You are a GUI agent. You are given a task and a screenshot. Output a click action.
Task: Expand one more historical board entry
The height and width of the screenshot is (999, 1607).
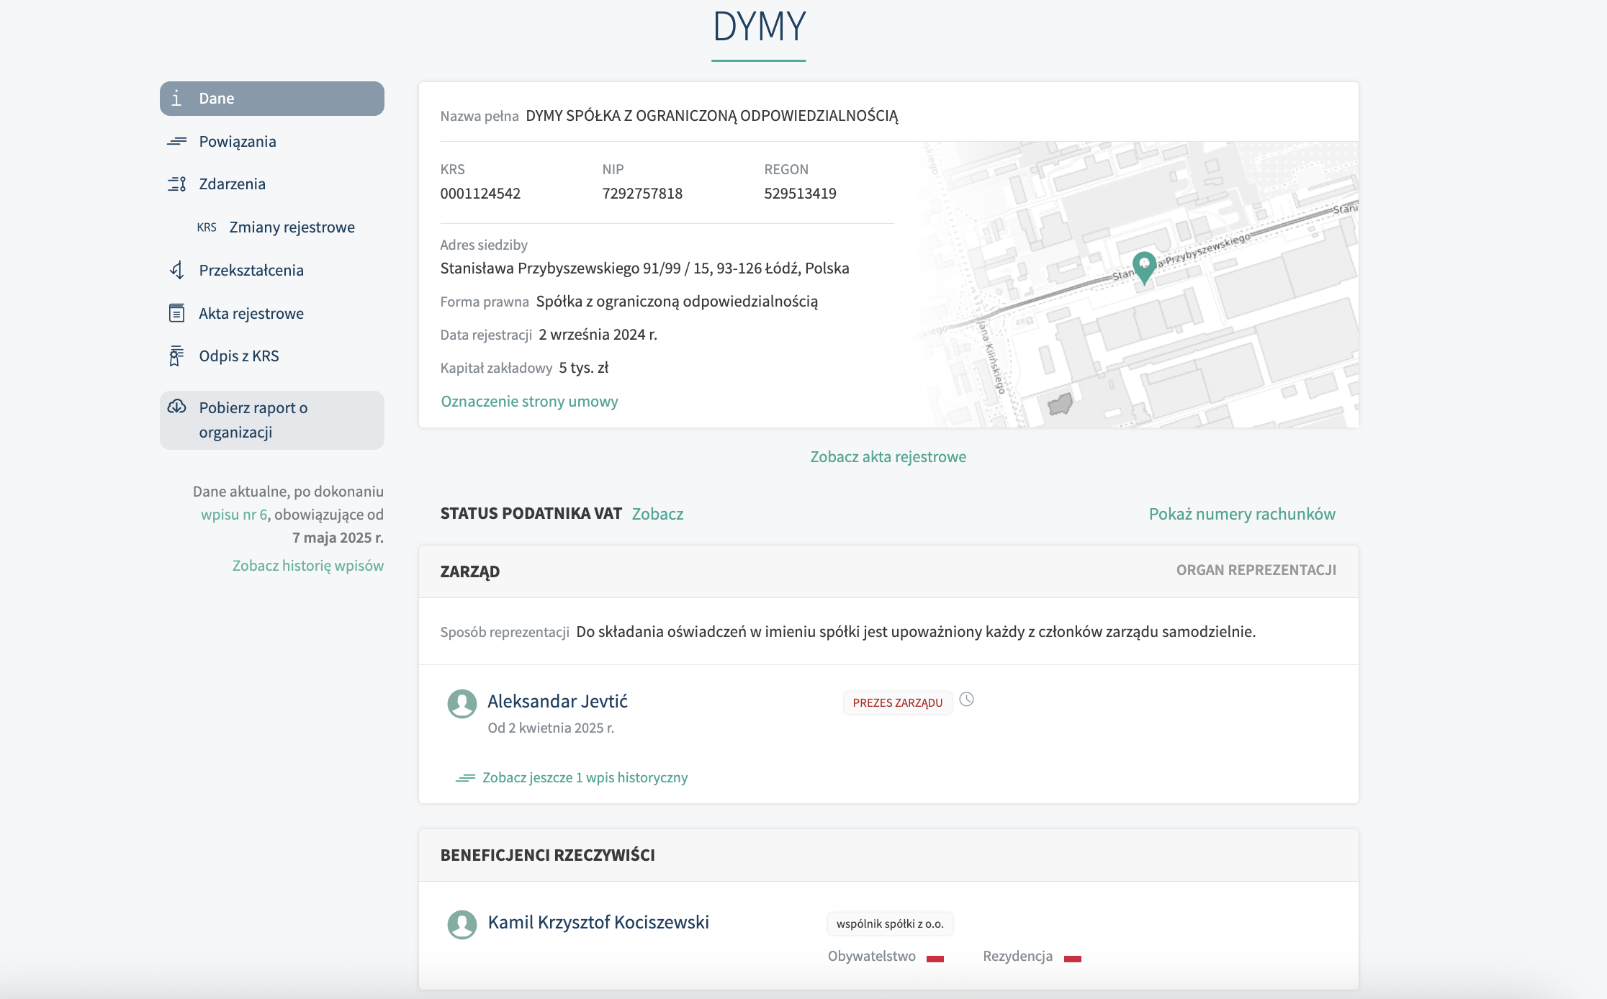tap(584, 777)
